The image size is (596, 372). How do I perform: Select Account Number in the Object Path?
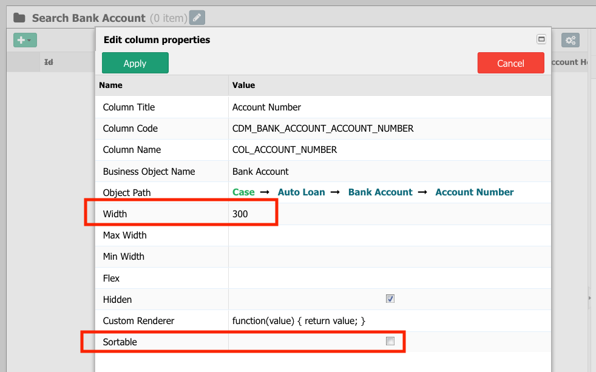pyautogui.click(x=475, y=192)
